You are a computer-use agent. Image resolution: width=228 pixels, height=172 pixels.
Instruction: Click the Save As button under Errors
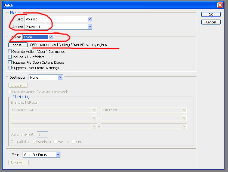[x=19, y=162]
